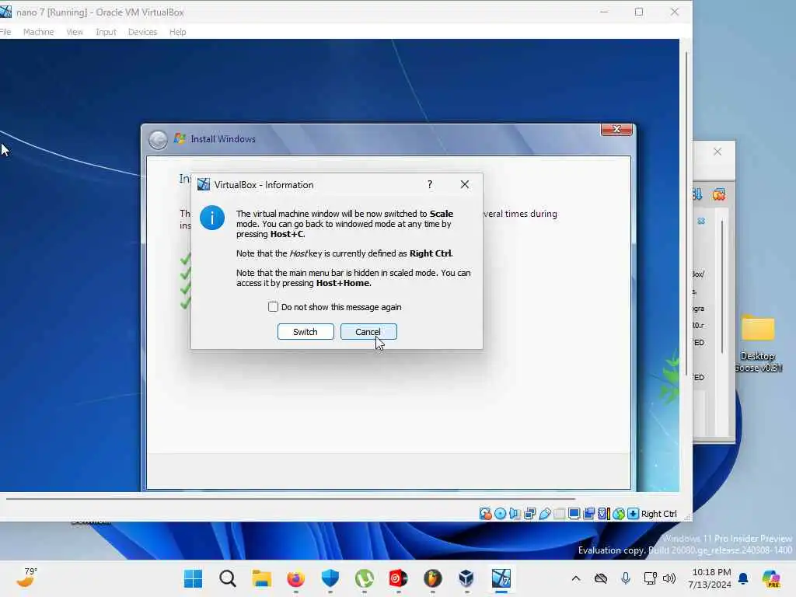
Task: Open the File menu in VirtualBox
Action: click(5, 31)
